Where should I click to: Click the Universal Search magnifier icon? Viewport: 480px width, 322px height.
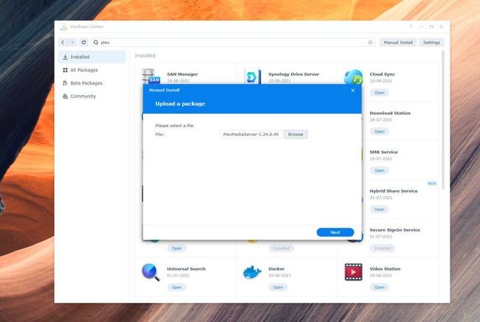tap(151, 272)
